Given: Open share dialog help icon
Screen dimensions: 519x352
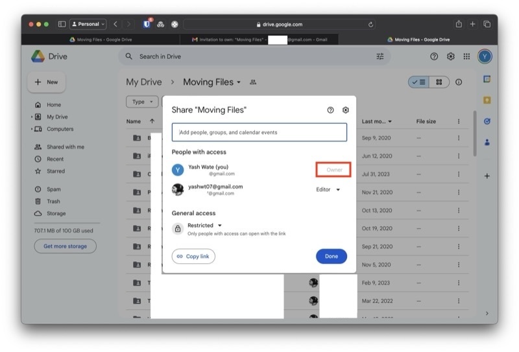Looking at the screenshot, I should pyautogui.click(x=330, y=110).
